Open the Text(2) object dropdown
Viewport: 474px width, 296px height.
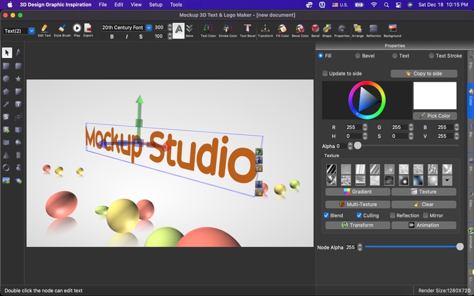(x=32, y=31)
